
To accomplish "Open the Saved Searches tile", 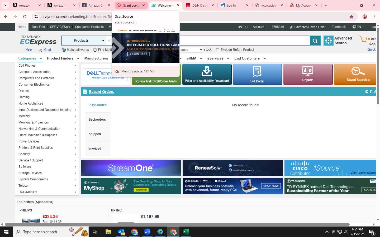I will 355,75.
